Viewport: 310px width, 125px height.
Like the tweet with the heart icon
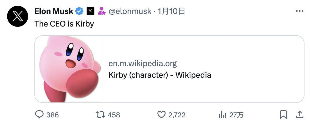161,114
